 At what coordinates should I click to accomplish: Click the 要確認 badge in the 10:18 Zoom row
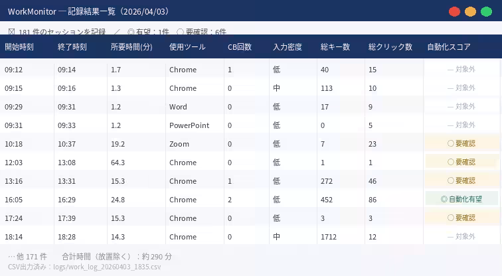click(x=461, y=143)
